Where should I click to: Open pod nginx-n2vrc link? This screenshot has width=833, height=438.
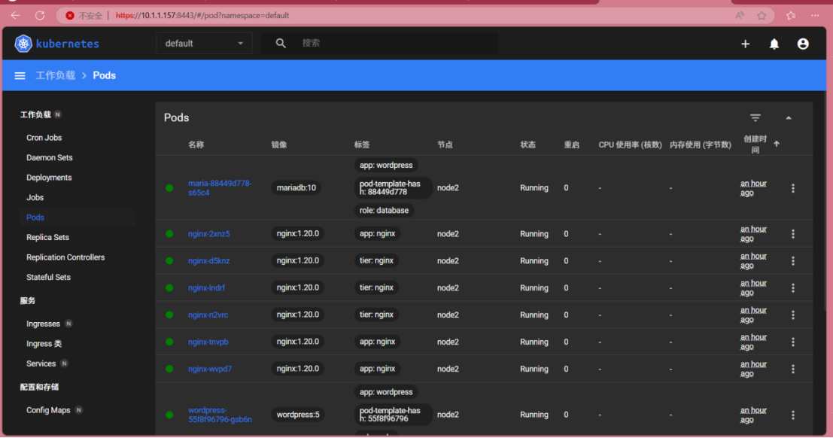pyautogui.click(x=208, y=315)
